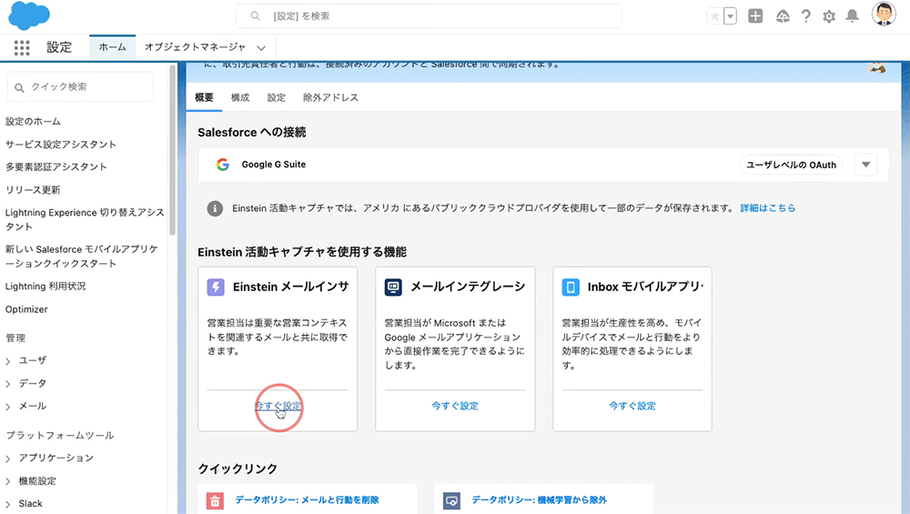910x514 pixels.
Task: Open the App Launcher dots grid
Action: [22, 47]
